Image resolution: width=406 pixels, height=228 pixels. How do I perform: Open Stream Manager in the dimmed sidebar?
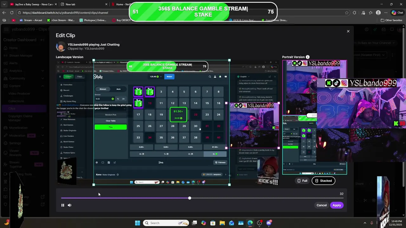[21, 55]
